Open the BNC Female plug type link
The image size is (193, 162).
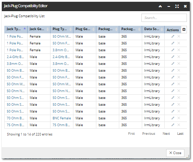tap(62, 118)
